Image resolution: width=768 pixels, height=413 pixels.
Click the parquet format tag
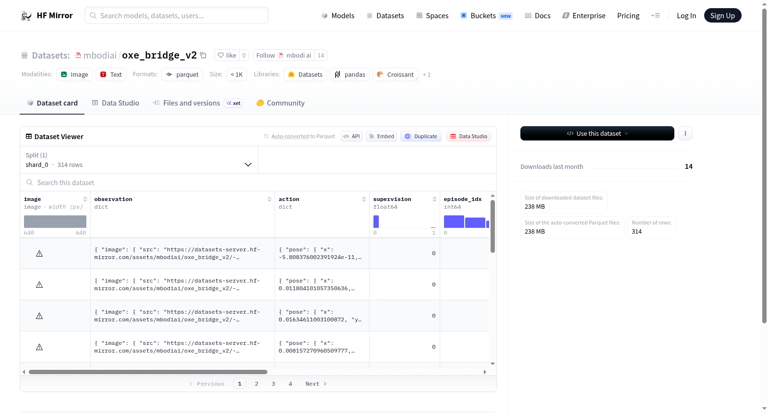[182, 74]
